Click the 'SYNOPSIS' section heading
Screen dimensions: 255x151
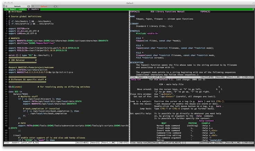pyautogui.click(x=135, y=31)
